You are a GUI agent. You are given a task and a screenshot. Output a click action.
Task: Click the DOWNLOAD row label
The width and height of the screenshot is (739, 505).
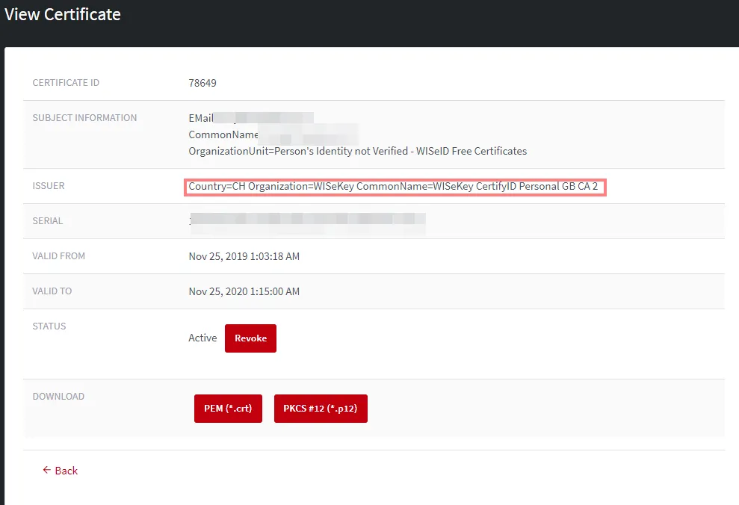tap(58, 396)
